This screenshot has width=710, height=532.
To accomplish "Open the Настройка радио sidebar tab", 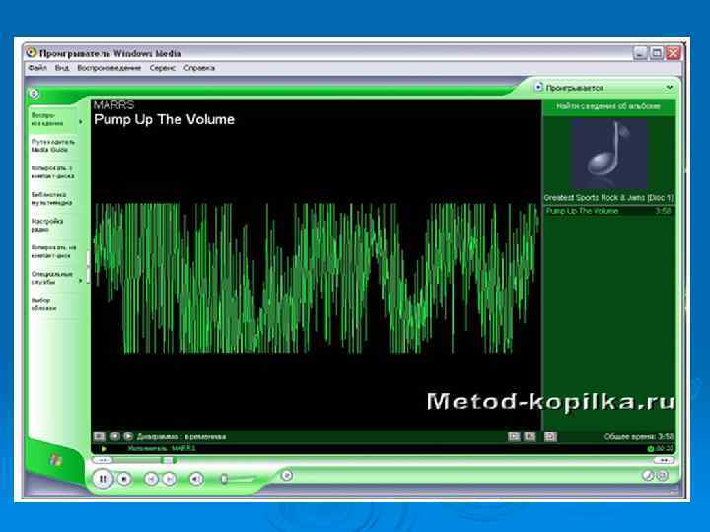I will pos(53,226).
